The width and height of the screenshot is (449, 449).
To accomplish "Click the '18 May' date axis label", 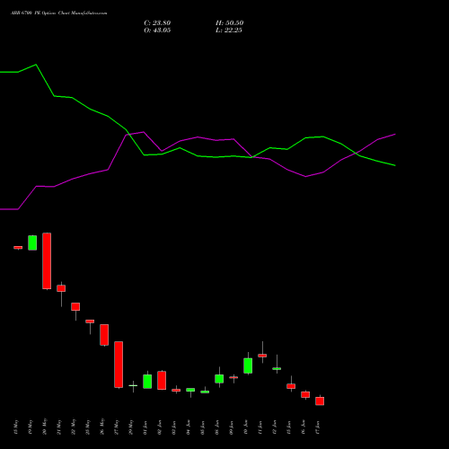I will click(16, 427).
